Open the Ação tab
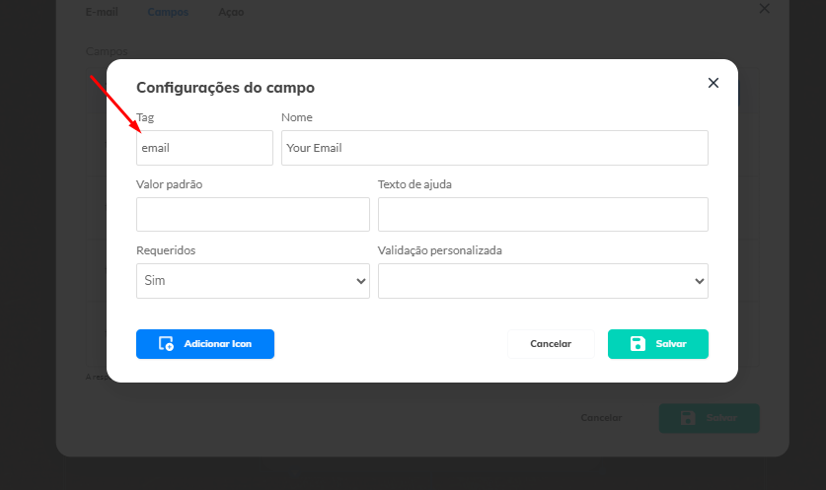This screenshot has height=490, width=826. [x=231, y=13]
